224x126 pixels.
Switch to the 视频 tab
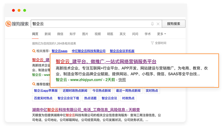click(x=97, y=34)
